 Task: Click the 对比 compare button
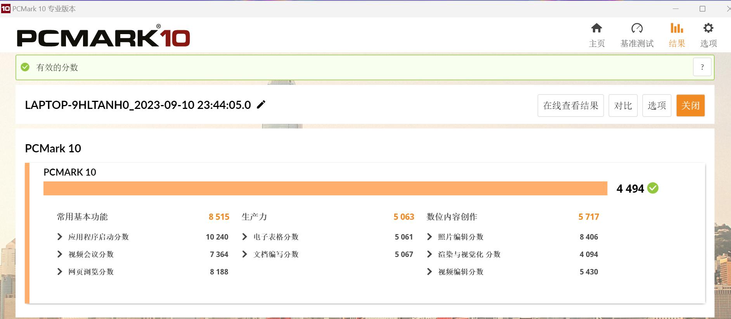click(623, 105)
